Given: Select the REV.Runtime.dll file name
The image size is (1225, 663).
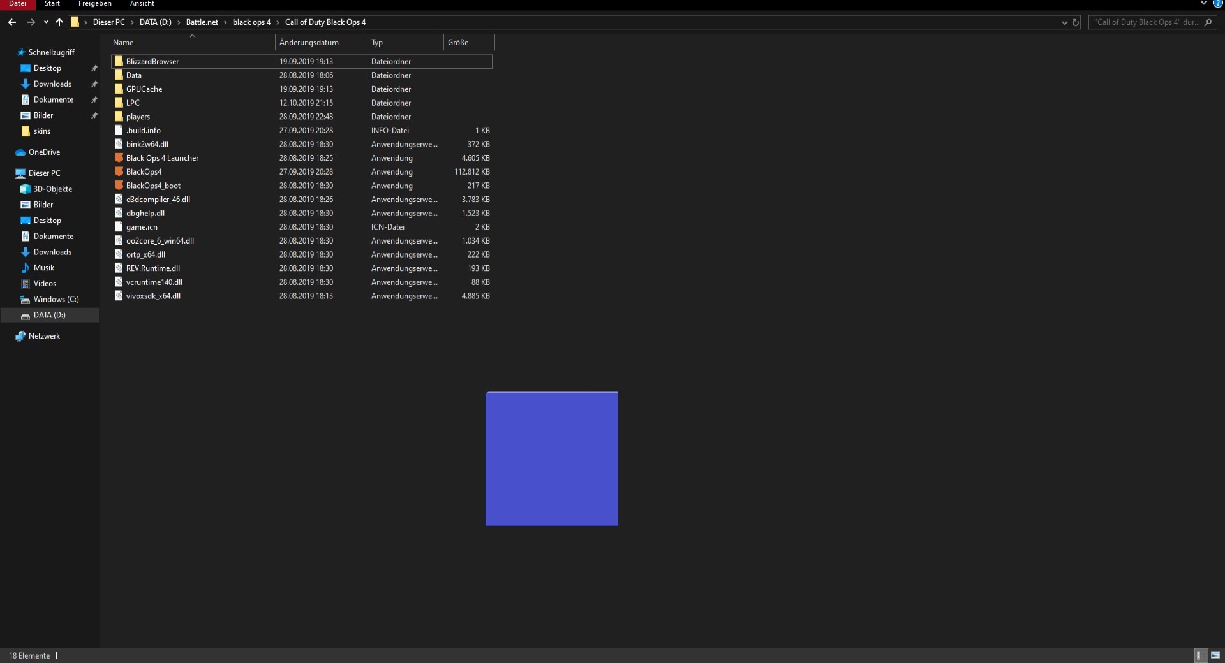Looking at the screenshot, I should pos(153,268).
